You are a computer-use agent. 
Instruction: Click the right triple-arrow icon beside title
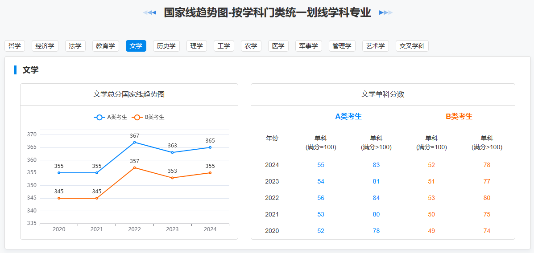[x=386, y=12]
